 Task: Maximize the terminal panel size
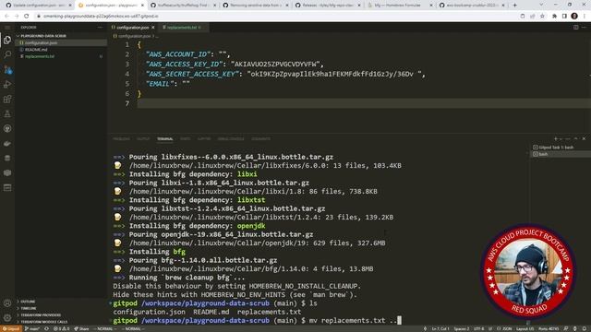[576, 139]
